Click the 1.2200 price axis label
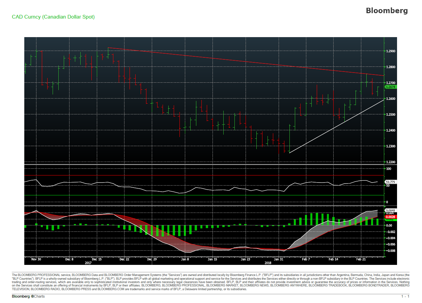This screenshot has width=422, height=303. (x=390, y=162)
